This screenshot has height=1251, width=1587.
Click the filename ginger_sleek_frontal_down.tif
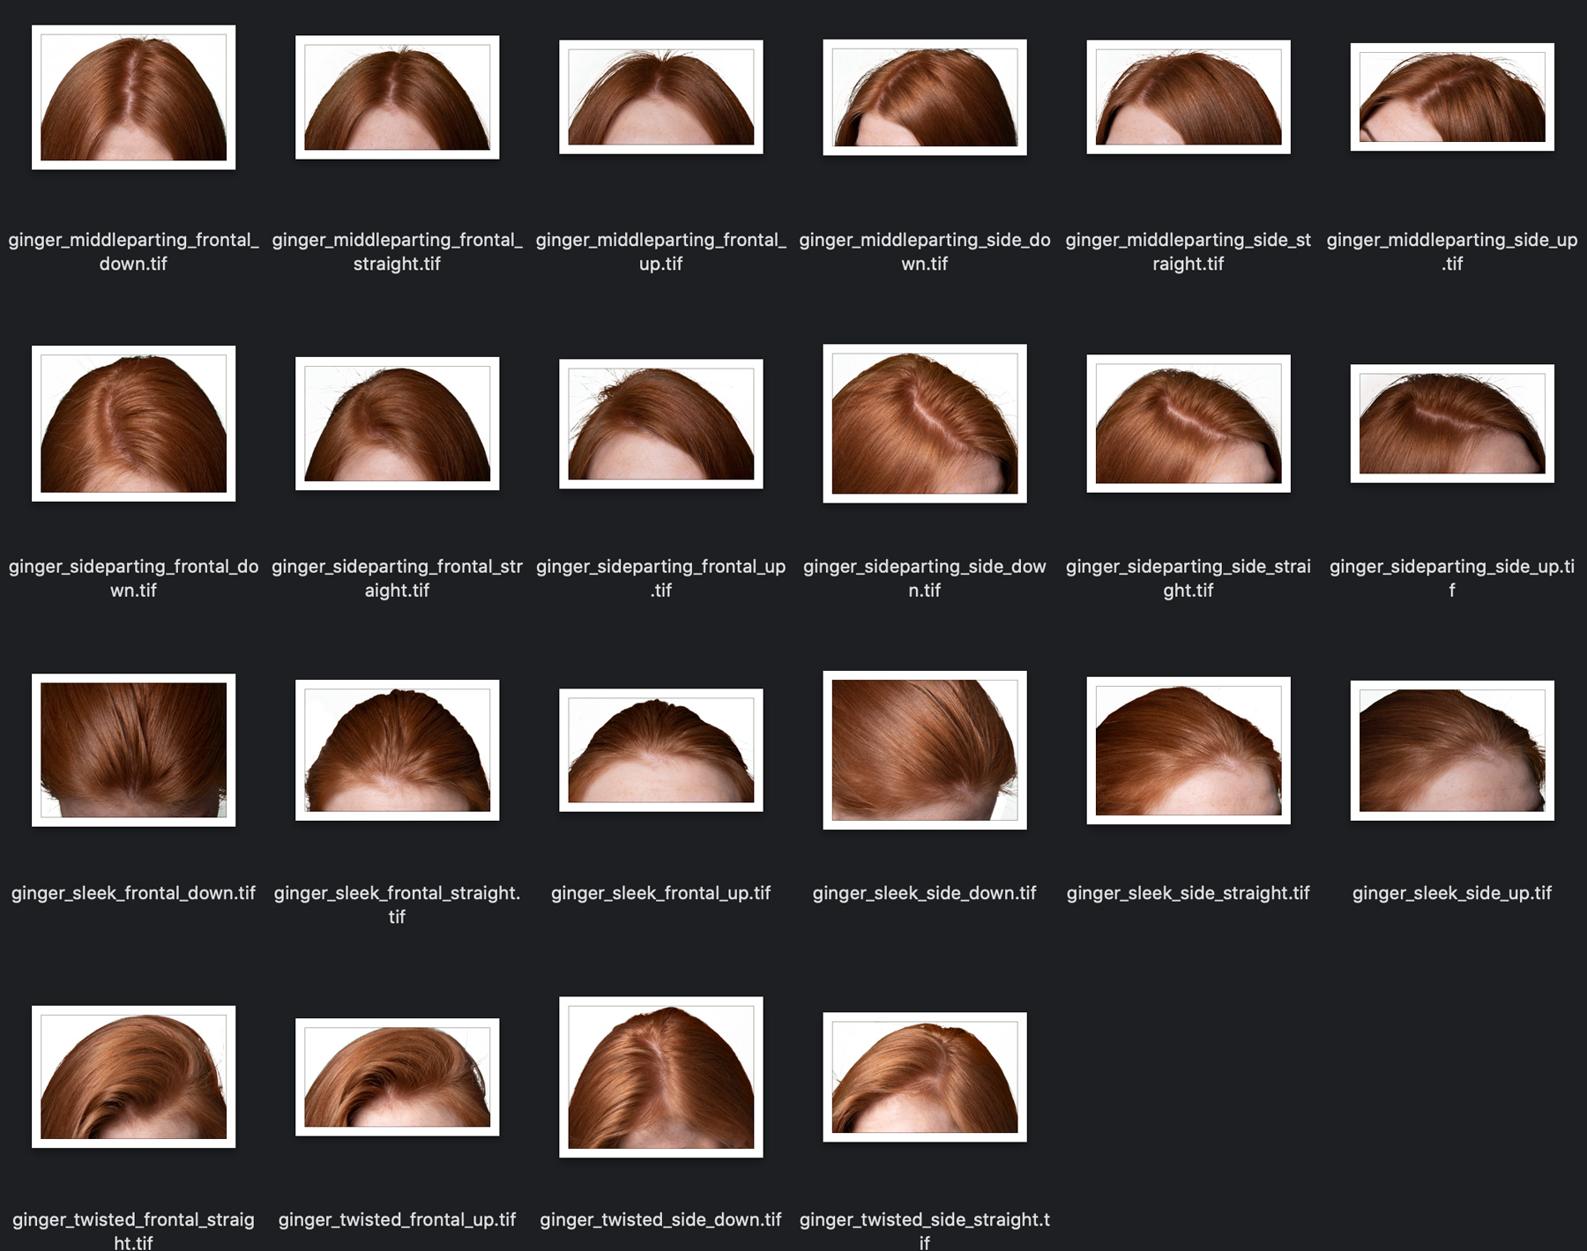tap(133, 893)
